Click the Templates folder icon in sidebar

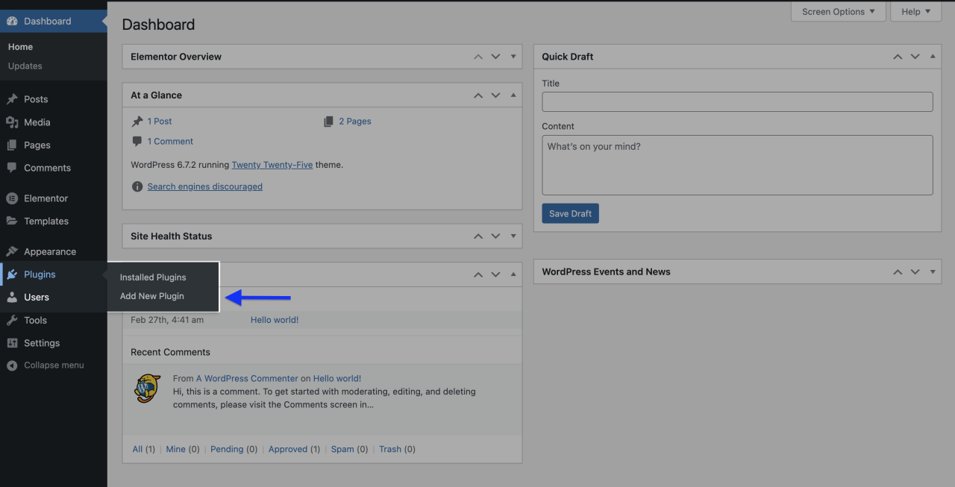(x=12, y=221)
